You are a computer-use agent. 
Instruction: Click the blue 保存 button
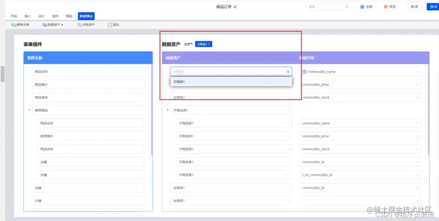[x=433, y=7]
